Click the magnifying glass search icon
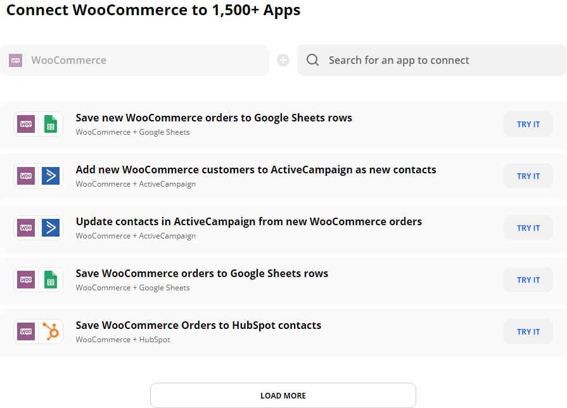 click(312, 60)
